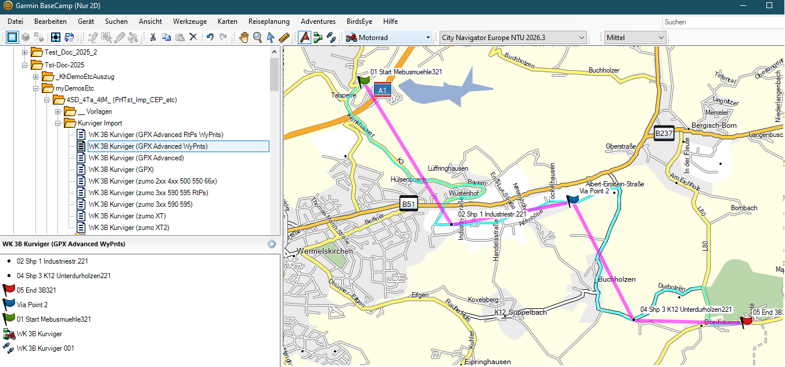The width and height of the screenshot is (785, 367).
Task: Click the Copy icon
Action: point(166,37)
